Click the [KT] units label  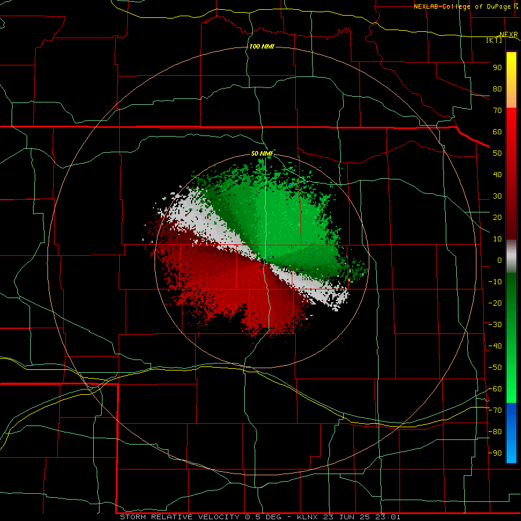494,40
